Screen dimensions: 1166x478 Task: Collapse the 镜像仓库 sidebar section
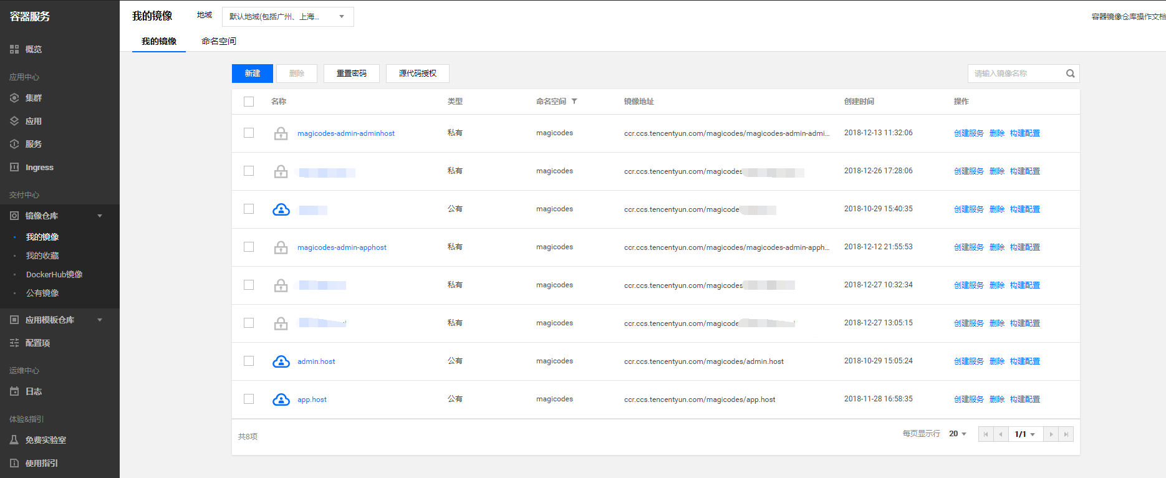pos(100,216)
